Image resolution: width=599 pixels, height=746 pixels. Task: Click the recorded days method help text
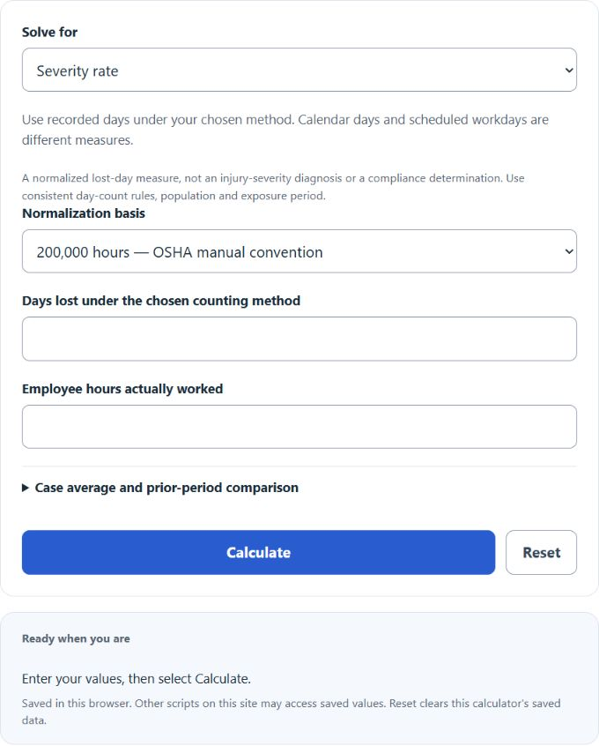pyautogui.click(x=285, y=130)
